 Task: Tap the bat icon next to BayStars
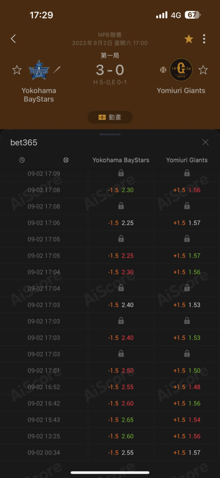pos(57,70)
